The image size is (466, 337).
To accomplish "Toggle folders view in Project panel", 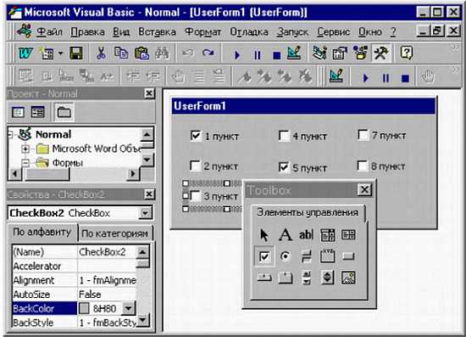I will point(64,112).
